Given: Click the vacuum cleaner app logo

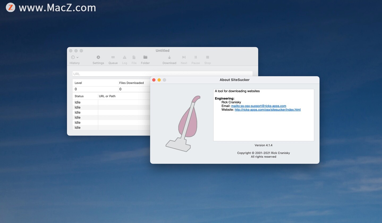Looking at the screenshot, I should [x=183, y=124].
